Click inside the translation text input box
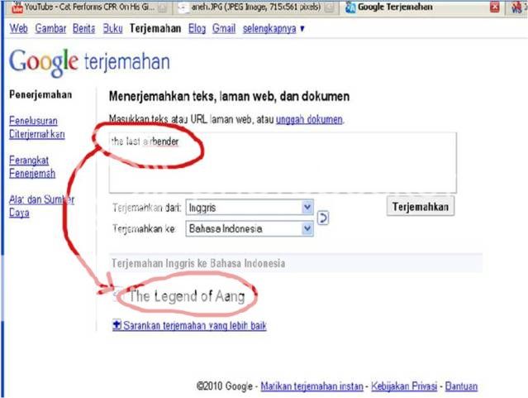The width and height of the screenshot is (528, 398). (283, 162)
